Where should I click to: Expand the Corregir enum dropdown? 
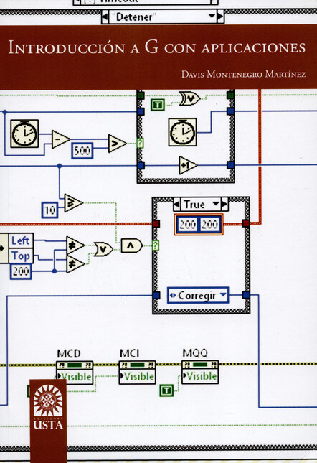(223, 295)
